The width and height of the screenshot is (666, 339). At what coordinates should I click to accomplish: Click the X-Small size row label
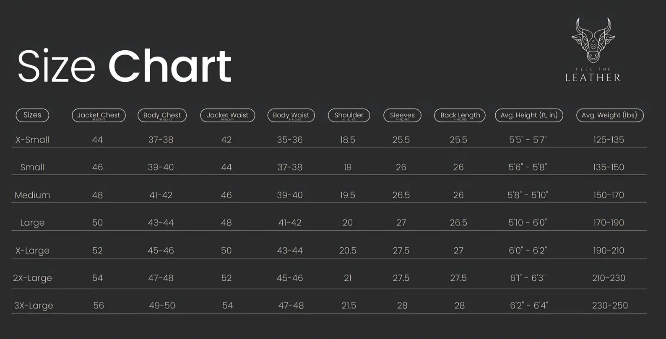click(x=32, y=140)
